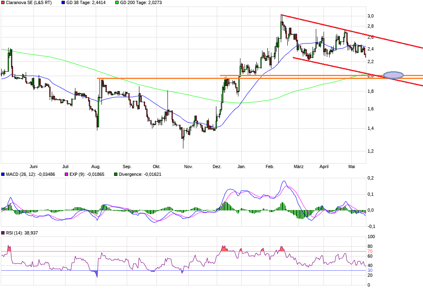Viewport: 423px width, 289px height.
Task: Click the Aug. month label on time axis
Action: [96, 166]
